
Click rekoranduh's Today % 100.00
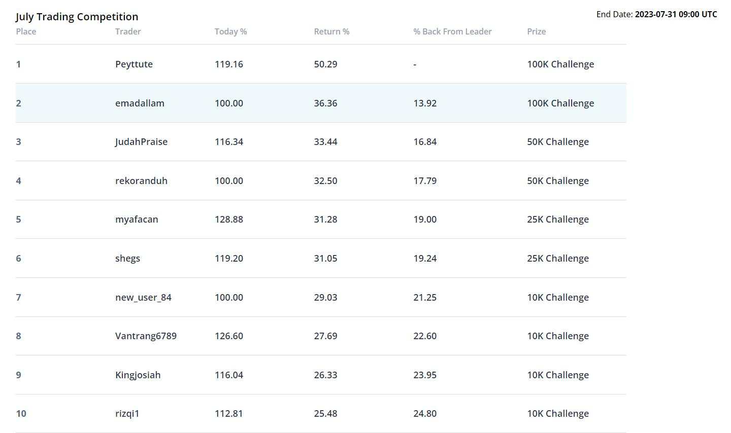pos(229,181)
